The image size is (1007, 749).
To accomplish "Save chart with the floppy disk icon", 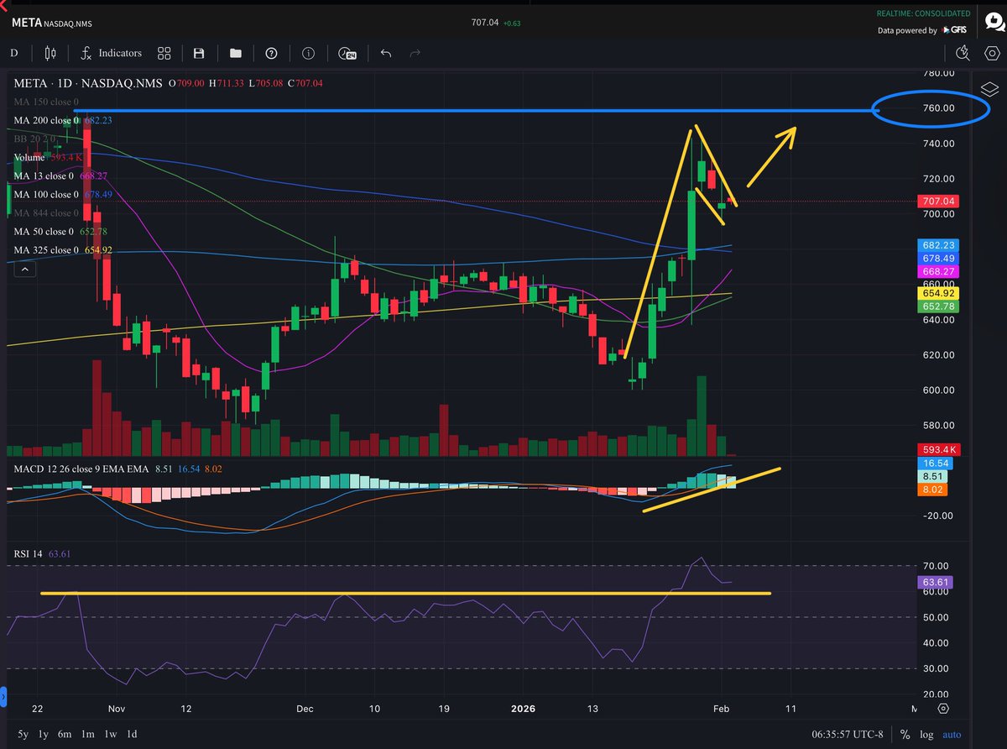I will (x=199, y=53).
